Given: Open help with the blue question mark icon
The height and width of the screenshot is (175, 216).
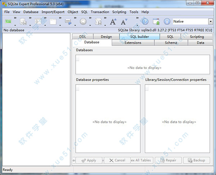Looking at the screenshot, I should coord(145,22).
